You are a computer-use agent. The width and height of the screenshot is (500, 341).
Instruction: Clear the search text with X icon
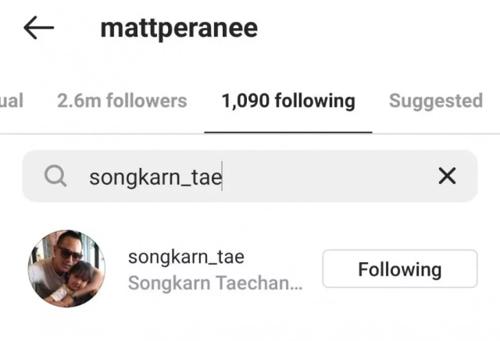(447, 176)
